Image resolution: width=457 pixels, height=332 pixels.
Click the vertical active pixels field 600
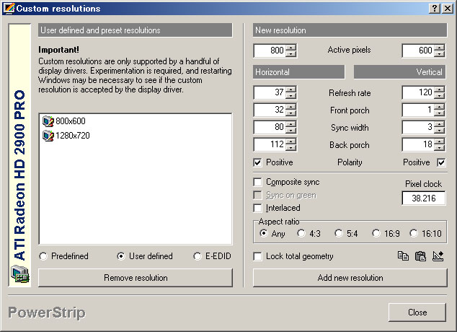click(418, 51)
